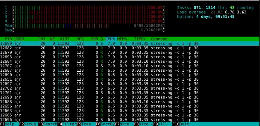260x126 pixels.
Task: Activate F4 Filter in the function bar
Action: click(67, 124)
